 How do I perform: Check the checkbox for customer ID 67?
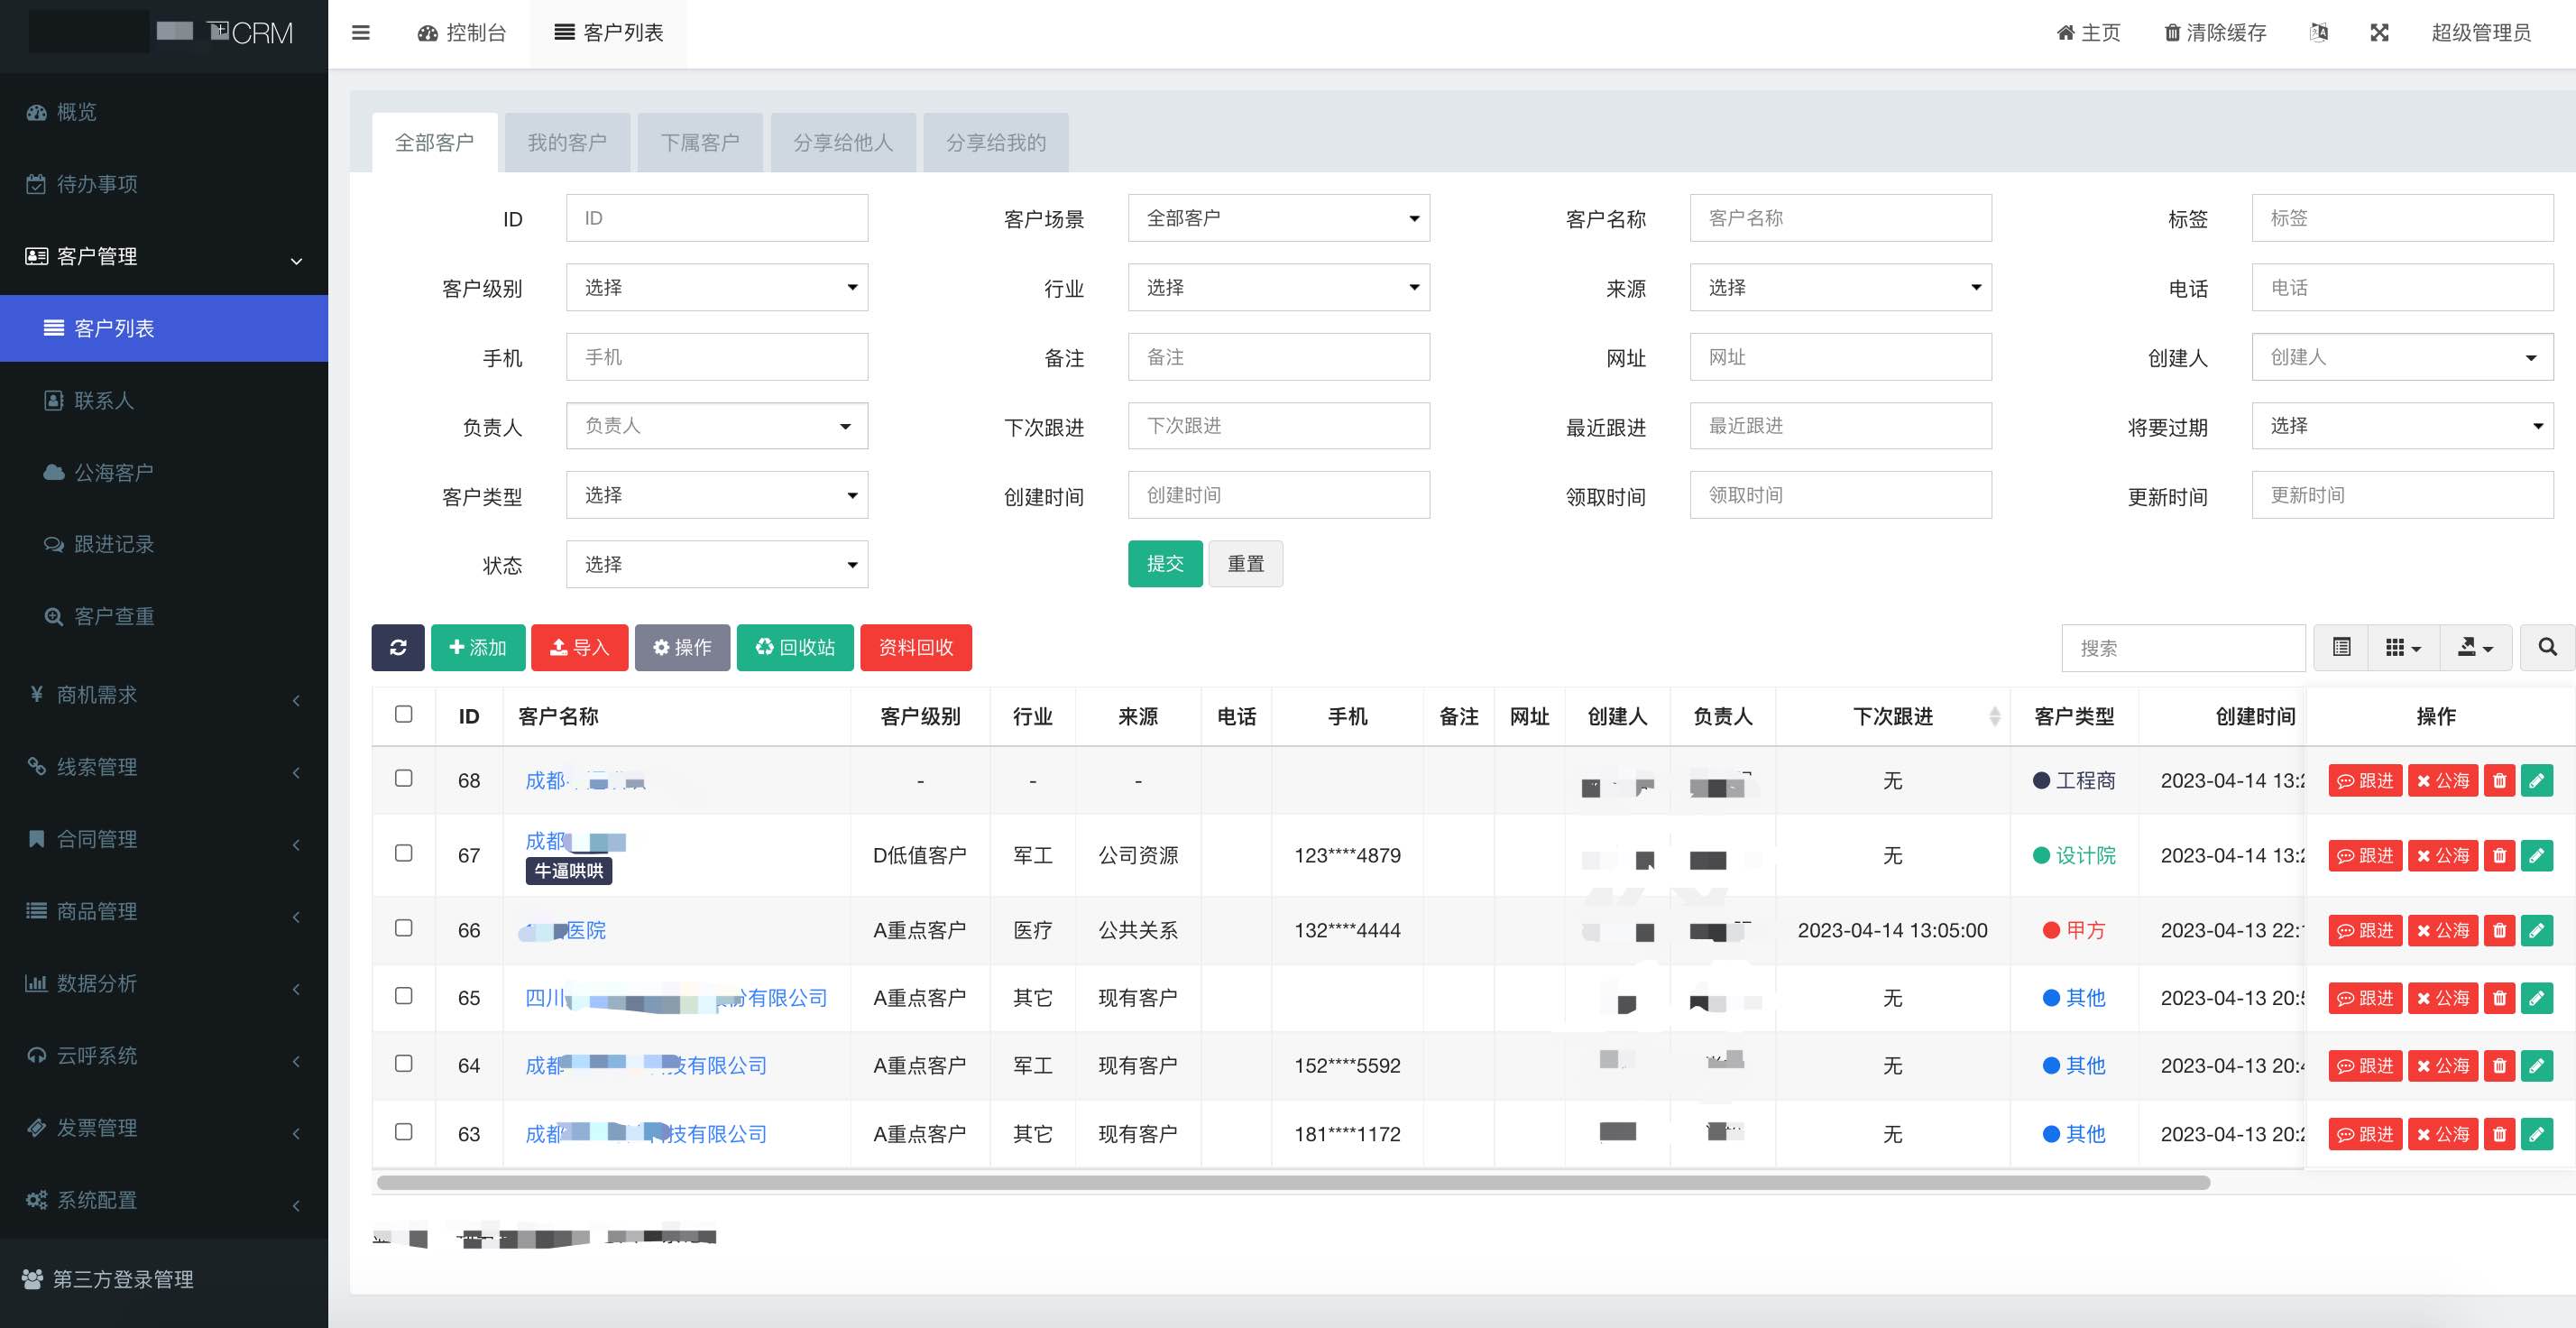[x=404, y=853]
